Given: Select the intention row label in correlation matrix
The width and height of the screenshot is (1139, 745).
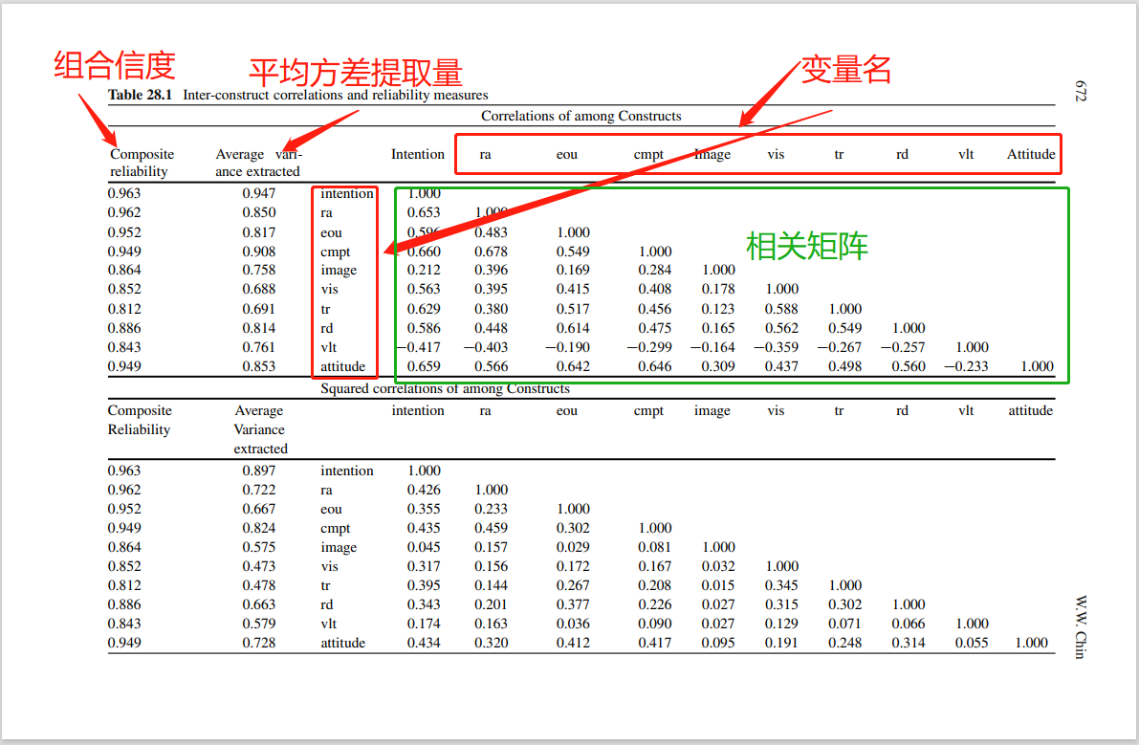Looking at the screenshot, I should (345, 193).
